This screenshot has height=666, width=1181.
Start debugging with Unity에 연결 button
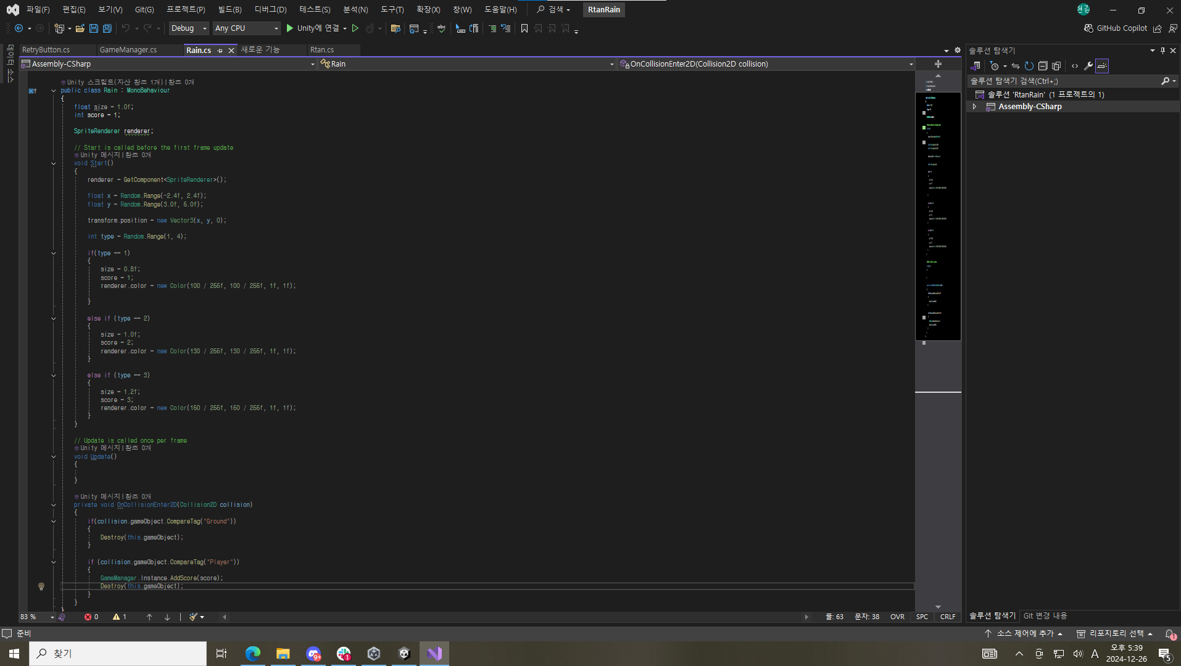point(313,28)
